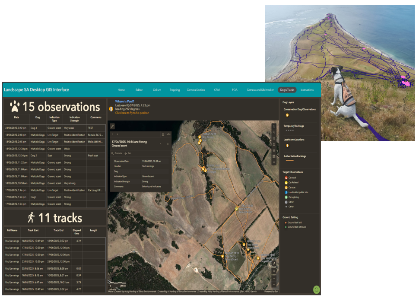Click Zoom to in the popup
This screenshot has height=299, width=419.
click(x=117, y=153)
